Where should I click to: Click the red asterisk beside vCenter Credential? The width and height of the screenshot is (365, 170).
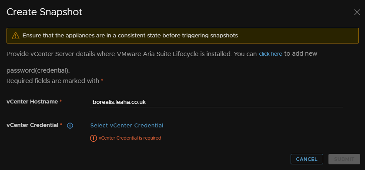point(61,125)
